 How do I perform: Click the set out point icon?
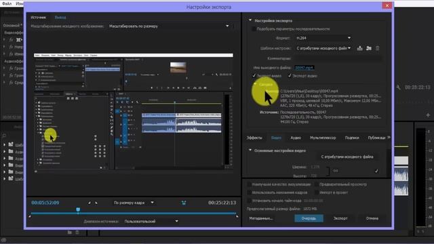pos(96,203)
